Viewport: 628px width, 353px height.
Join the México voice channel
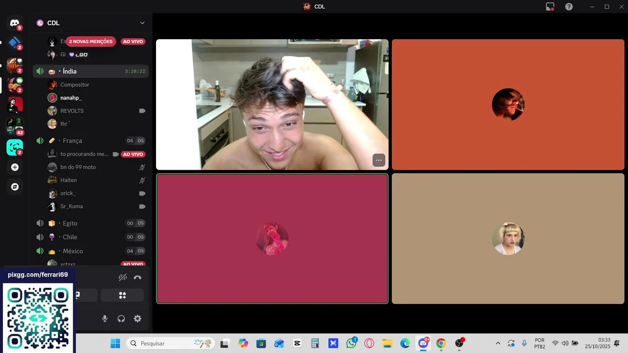click(91, 251)
